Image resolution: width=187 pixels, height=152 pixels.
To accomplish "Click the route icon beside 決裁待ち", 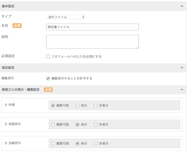I will point(6,143).
